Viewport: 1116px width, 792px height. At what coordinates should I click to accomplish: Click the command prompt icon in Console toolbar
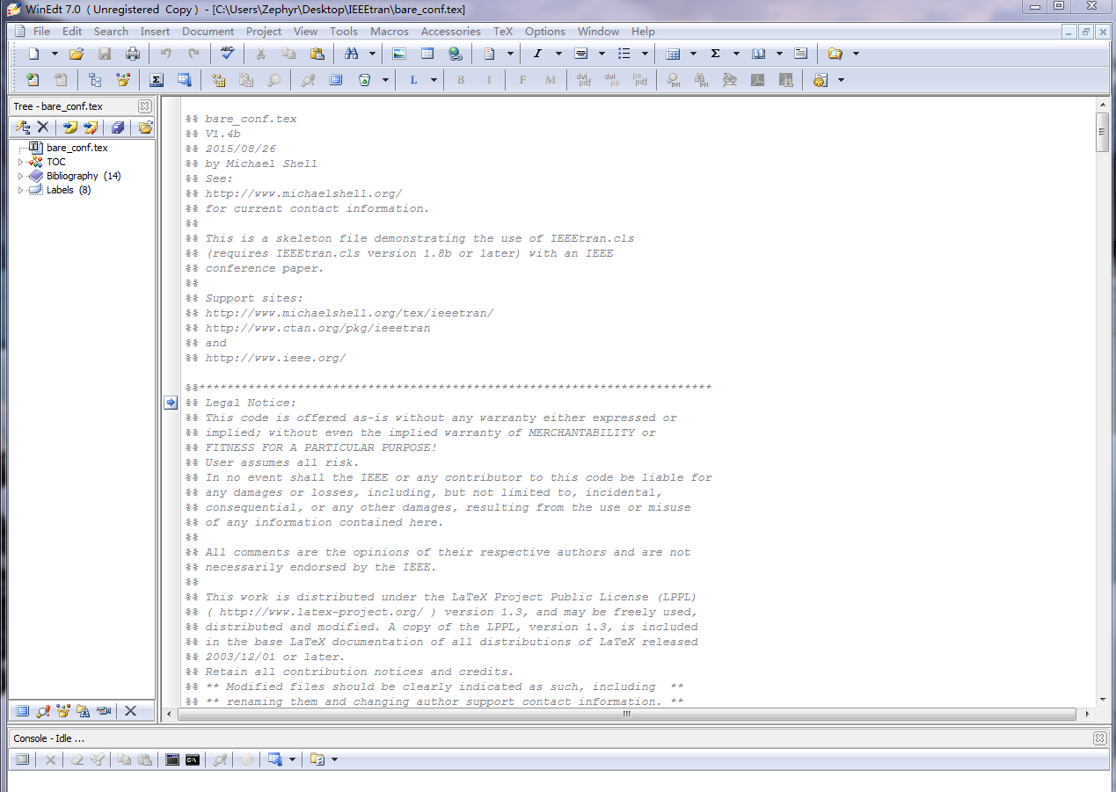192,759
